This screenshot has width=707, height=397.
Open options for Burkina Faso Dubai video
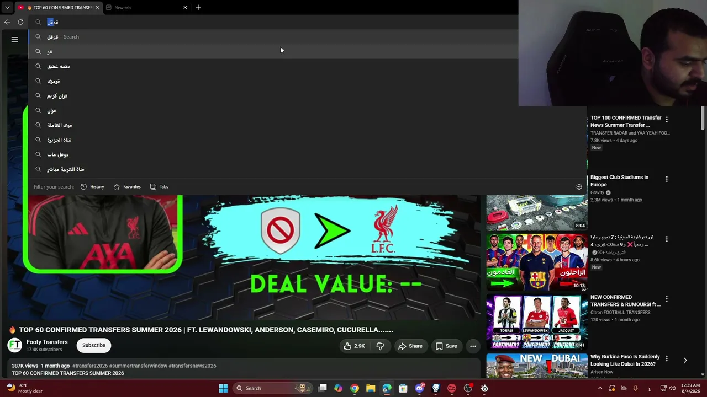click(x=667, y=359)
